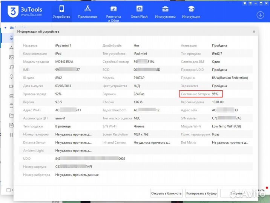Click the model value P107AP
This screenshot has width=270, height=203.
coord(139,78)
